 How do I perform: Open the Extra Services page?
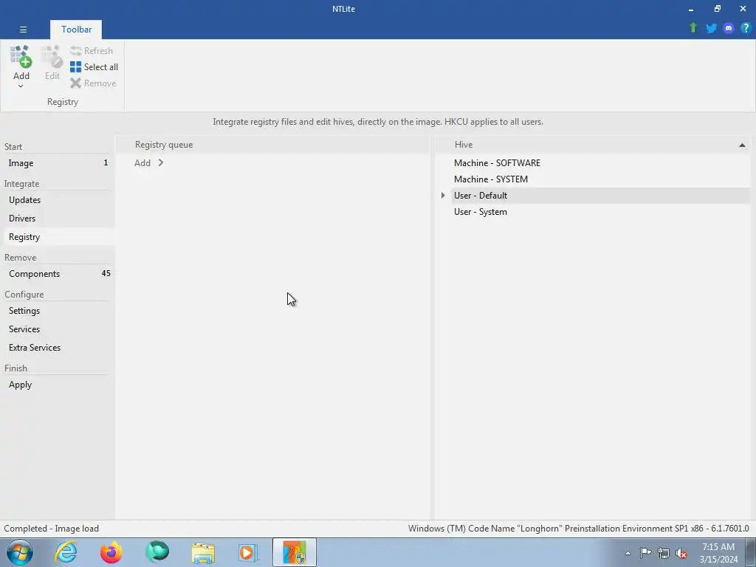[x=58, y=348]
